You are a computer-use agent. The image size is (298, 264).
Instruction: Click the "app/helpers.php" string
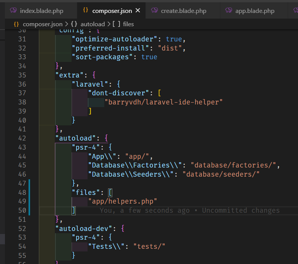pos(123,201)
